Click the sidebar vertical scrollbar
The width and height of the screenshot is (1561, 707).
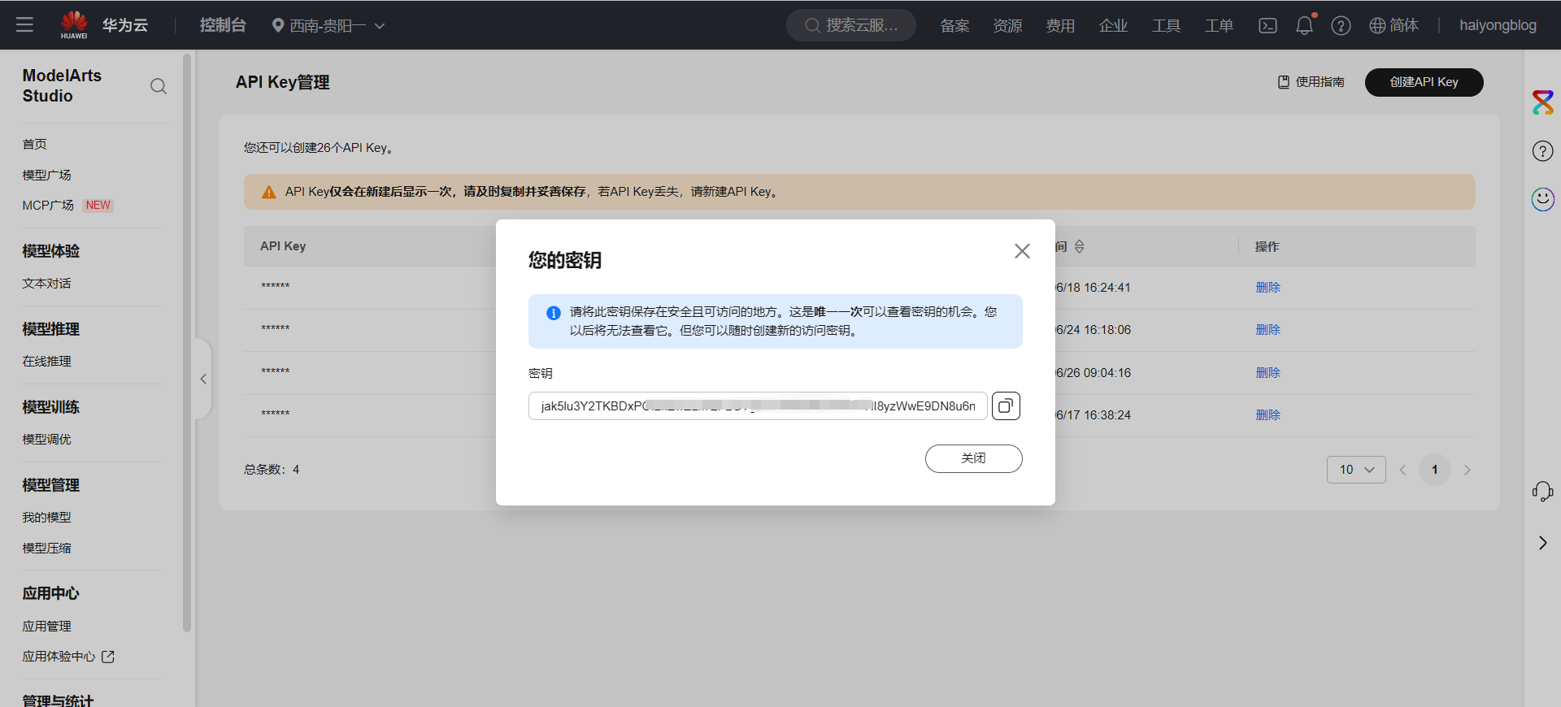(187, 341)
